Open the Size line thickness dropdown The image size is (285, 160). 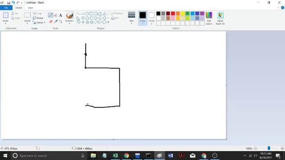(x=131, y=18)
